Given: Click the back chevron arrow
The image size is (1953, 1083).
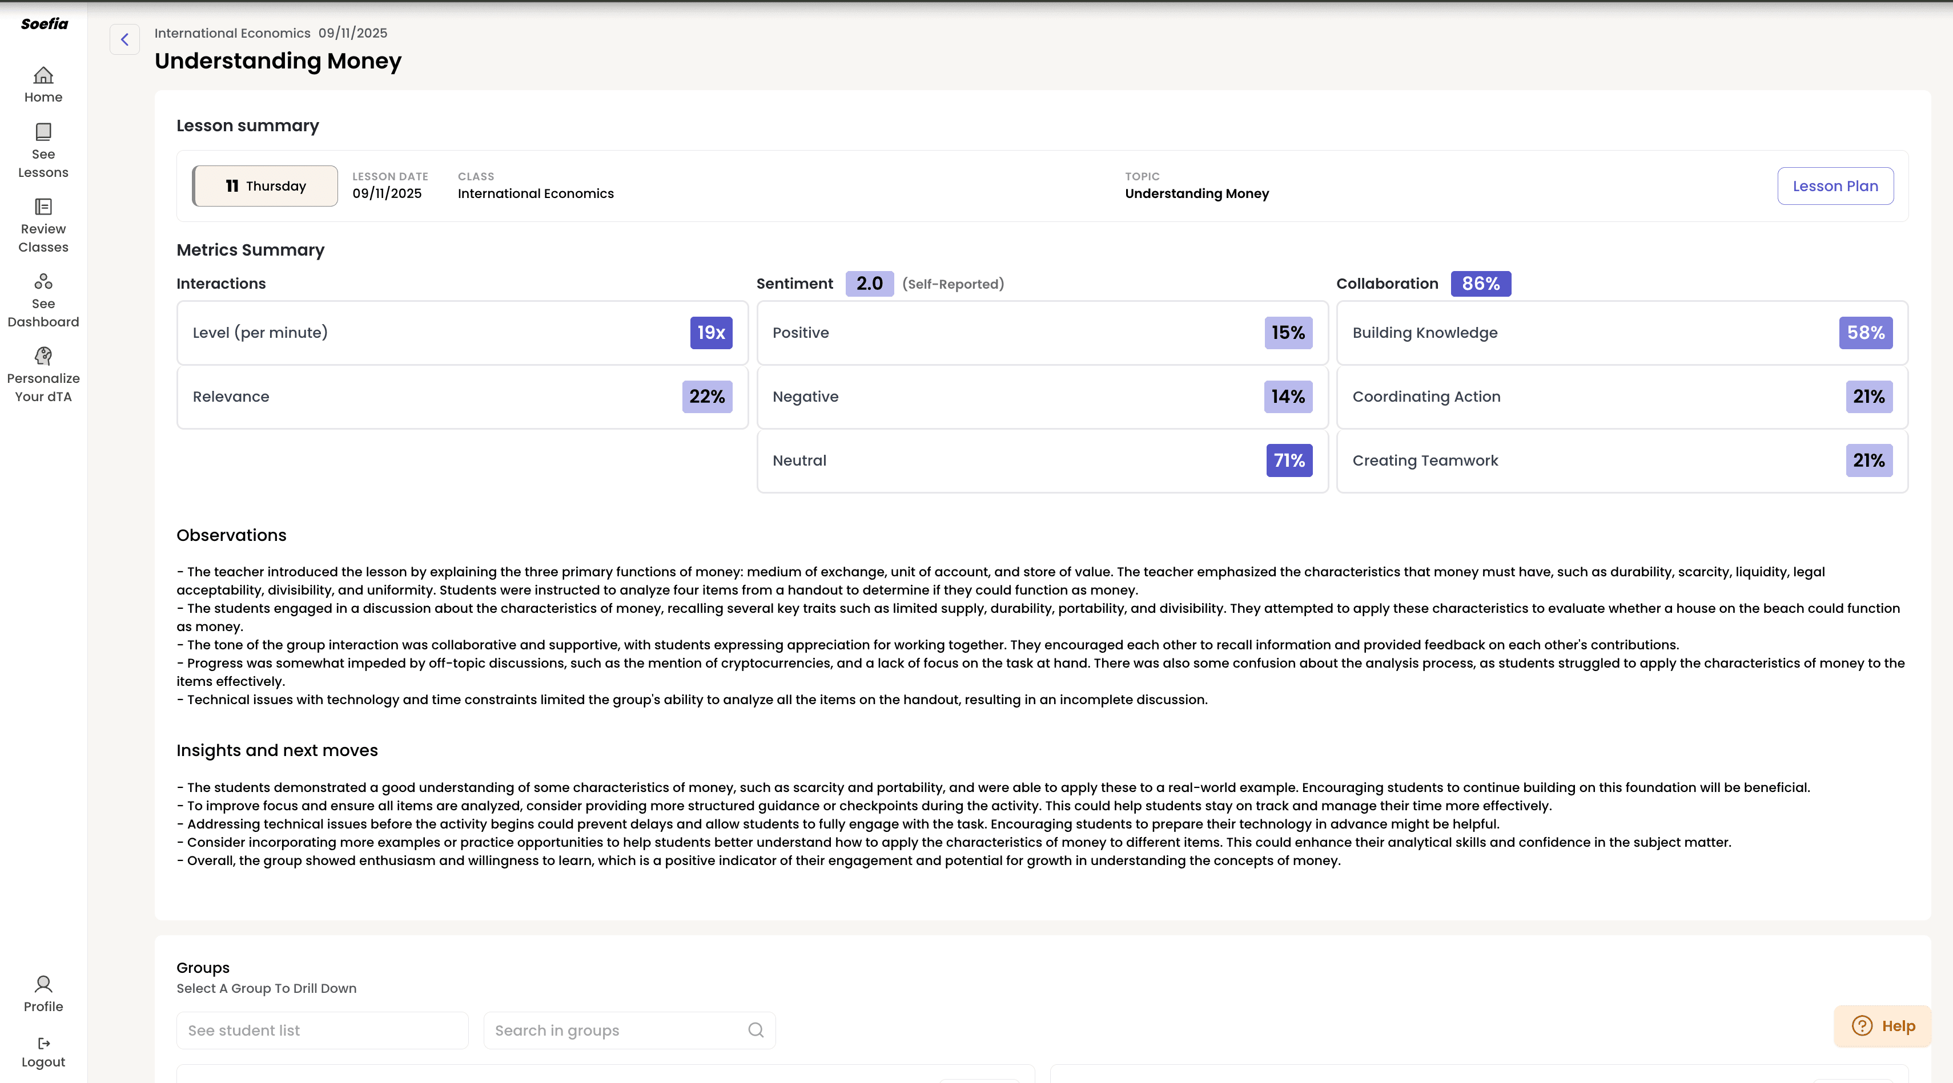Looking at the screenshot, I should pyautogui.click(x=124, y=39).
